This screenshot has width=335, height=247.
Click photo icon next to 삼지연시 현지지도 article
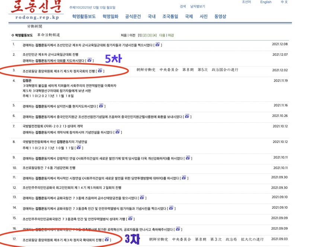coord(101,105)
